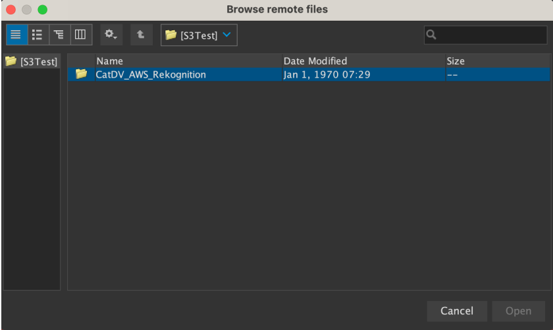553x330 pixels.
Task: Select the CatDV_AWS_Rekognition row name
Action: coord(151,75)
